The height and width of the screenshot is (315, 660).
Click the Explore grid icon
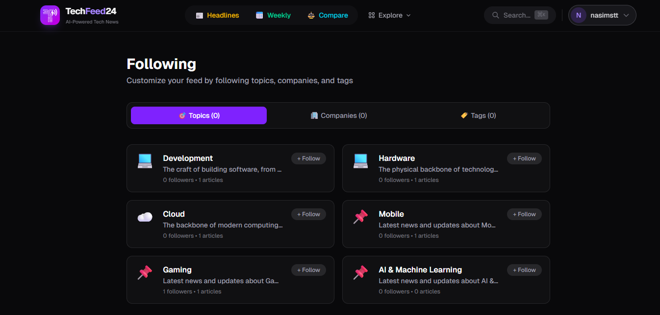[x=371, y=15]
